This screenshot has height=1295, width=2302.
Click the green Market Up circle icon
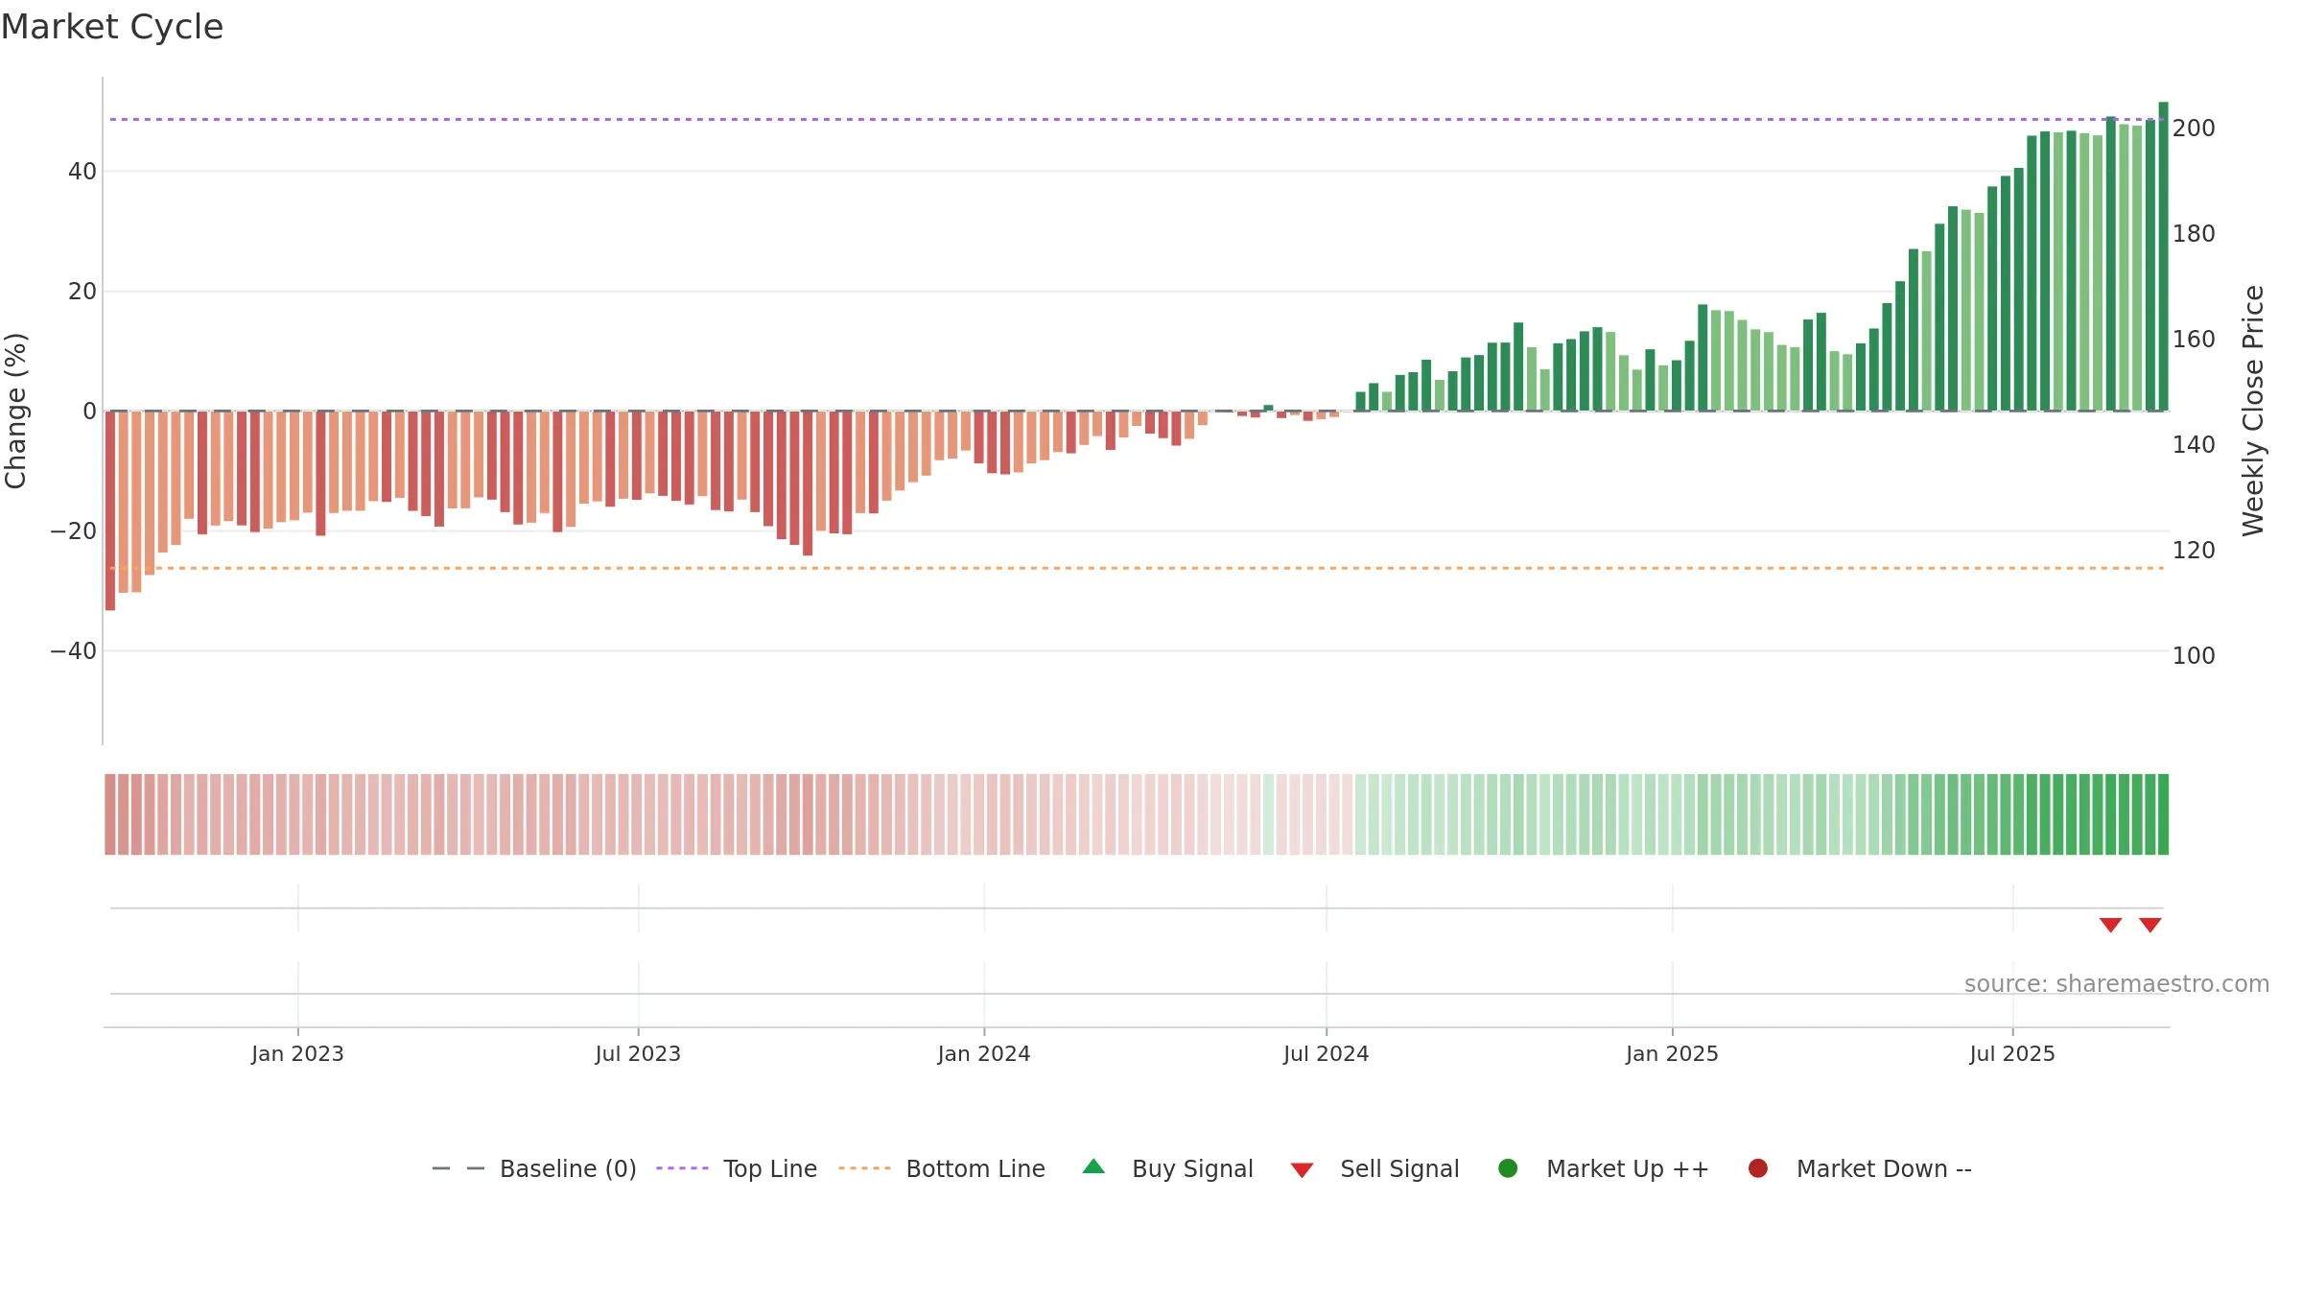[x=1508, y=1168]
